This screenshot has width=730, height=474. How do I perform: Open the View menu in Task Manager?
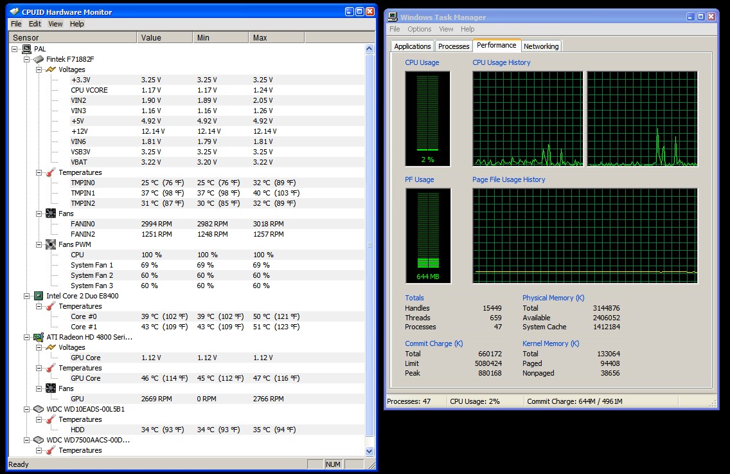[x=446, y=29]
